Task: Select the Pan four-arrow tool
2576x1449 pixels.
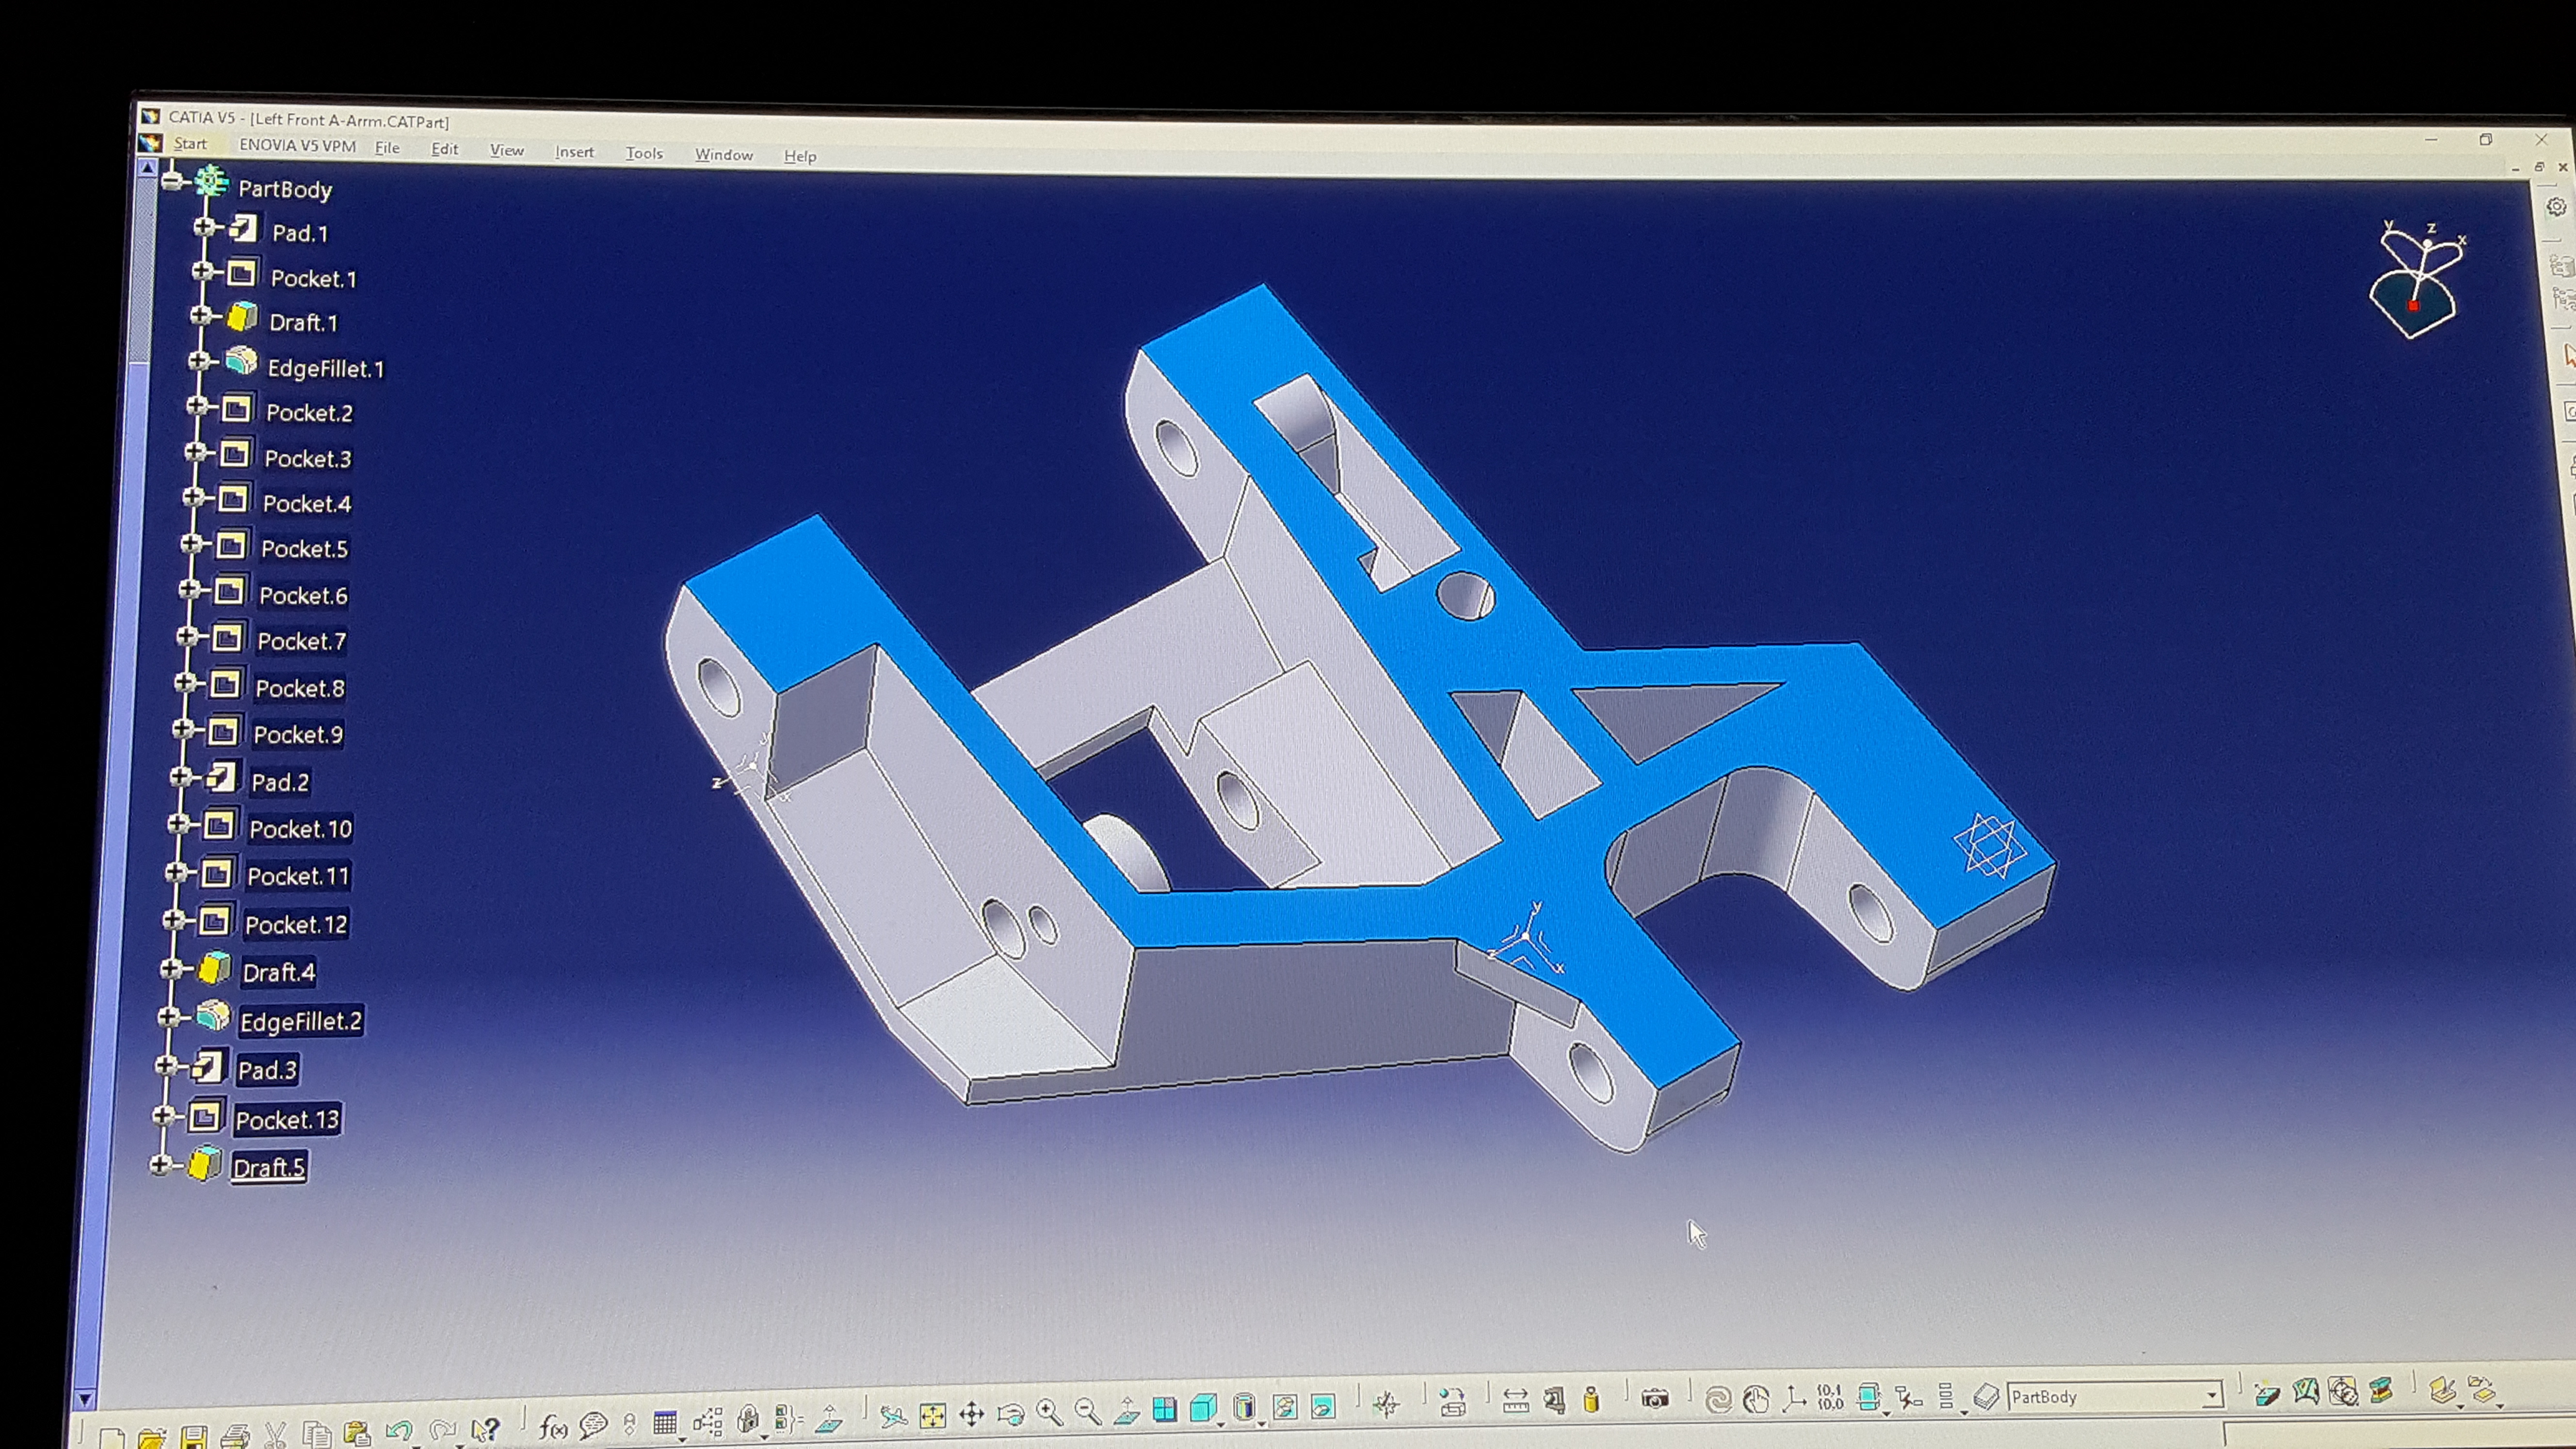Action: coord(971,1413)
